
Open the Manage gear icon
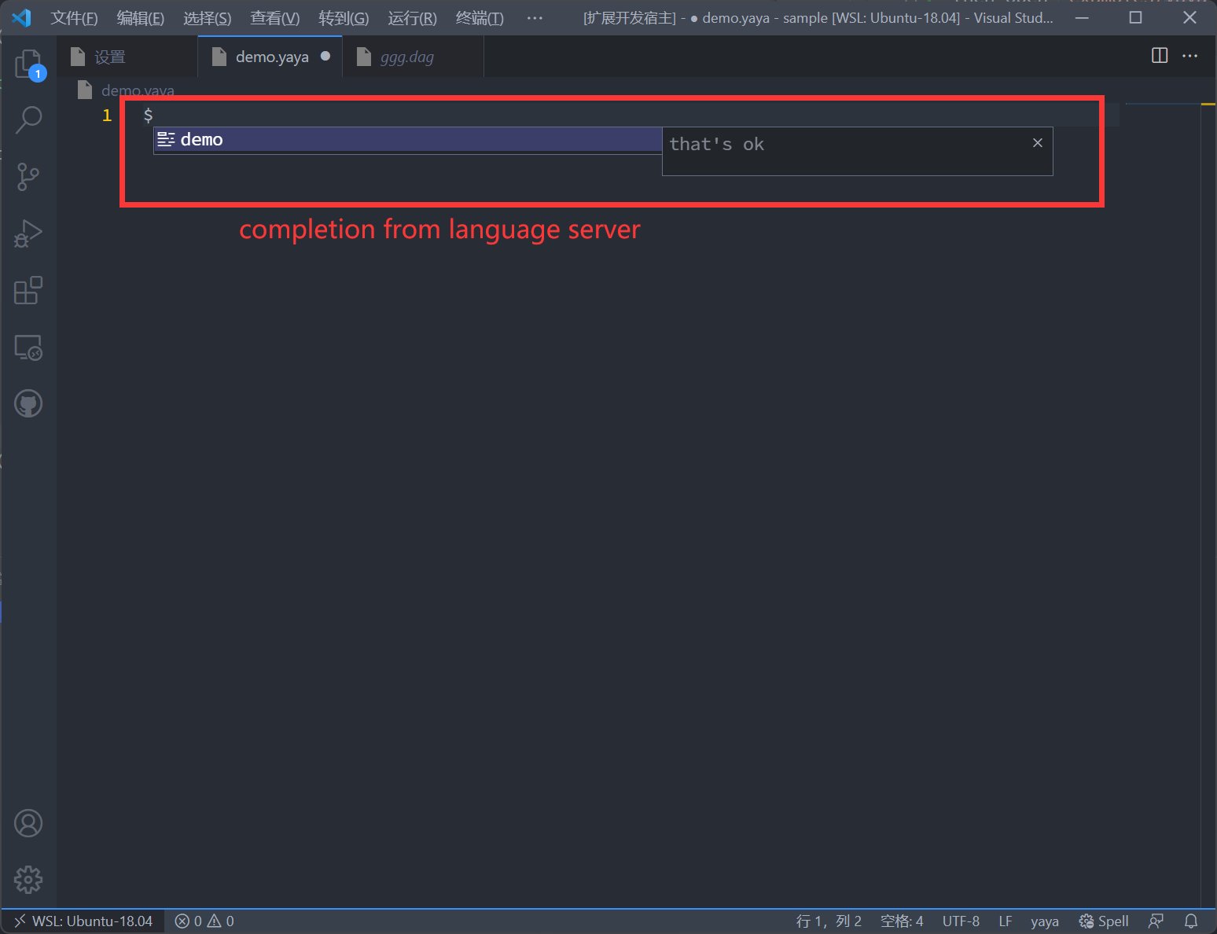point(29,880)
